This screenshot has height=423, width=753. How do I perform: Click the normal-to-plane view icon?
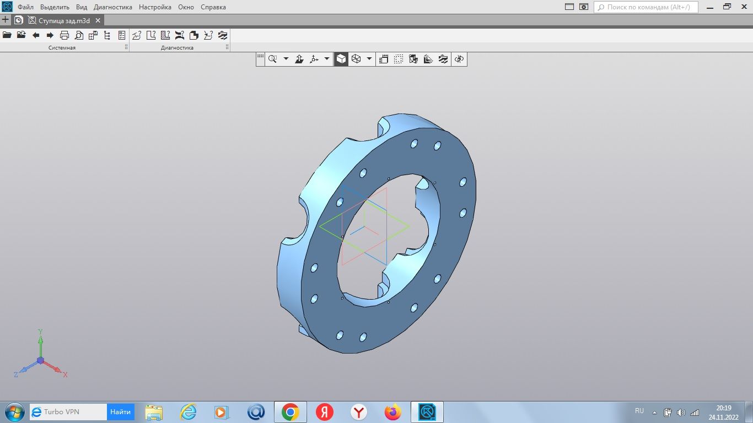(299, 59)
